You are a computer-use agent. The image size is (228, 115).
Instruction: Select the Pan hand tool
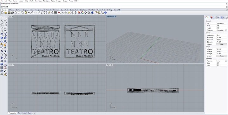pyautogui.click(x=32, y=13)
